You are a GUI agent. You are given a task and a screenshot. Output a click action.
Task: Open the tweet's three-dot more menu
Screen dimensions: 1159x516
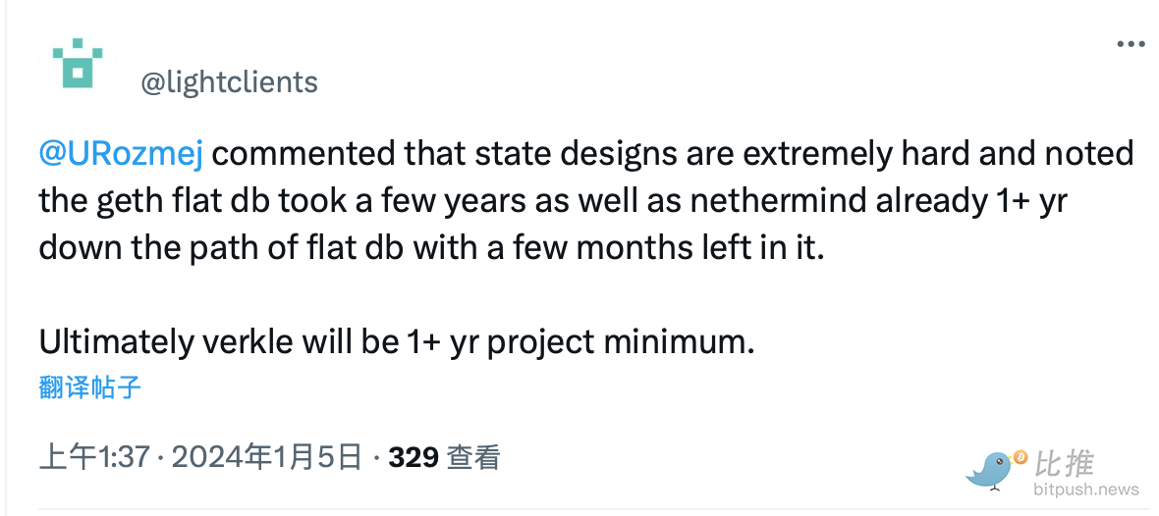point(1131,45)
